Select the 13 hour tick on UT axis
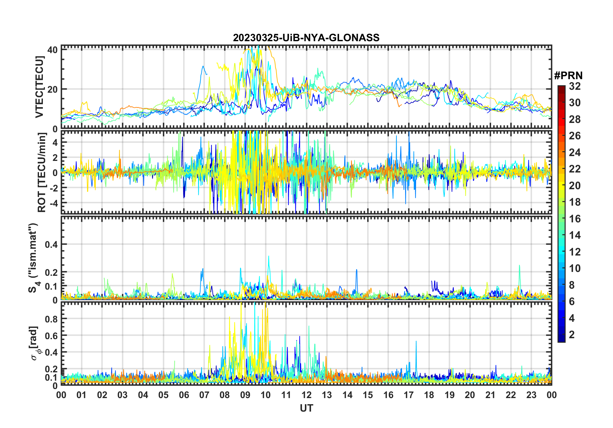The height and width of the screenshot is (428, 613). pyautogui.click(x=327, y=395)
